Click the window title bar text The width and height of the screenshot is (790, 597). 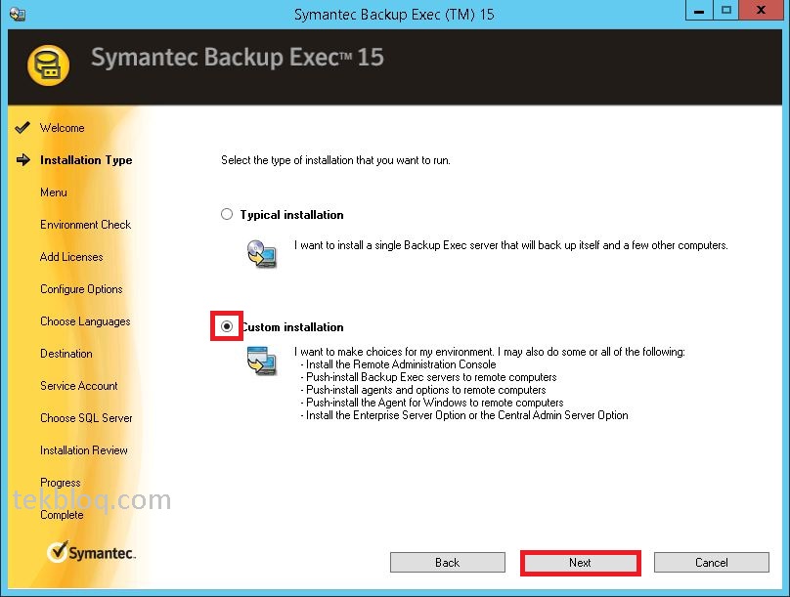[394, 14]
